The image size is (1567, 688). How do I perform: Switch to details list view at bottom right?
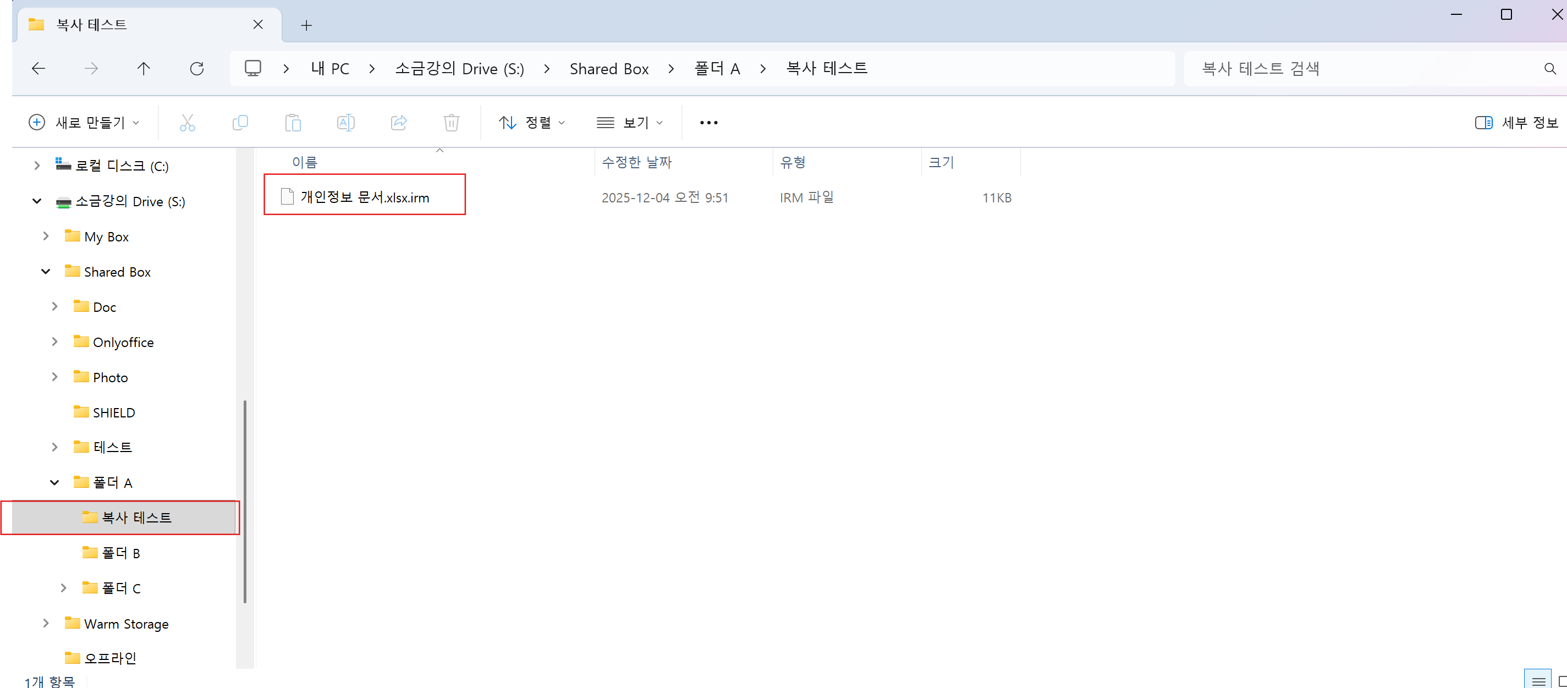1537,680
